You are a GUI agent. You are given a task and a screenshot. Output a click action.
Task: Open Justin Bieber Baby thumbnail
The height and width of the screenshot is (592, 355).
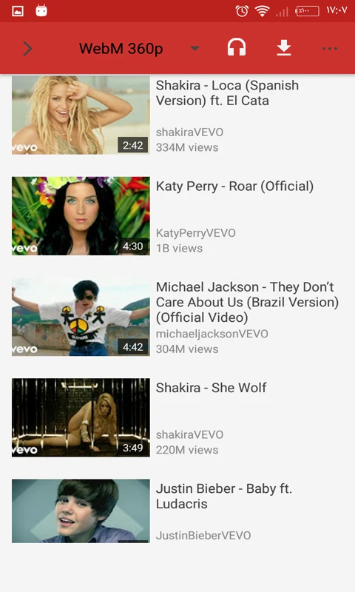point(81,511)
